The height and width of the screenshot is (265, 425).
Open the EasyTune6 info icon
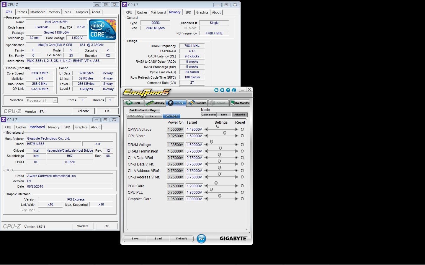pos(234,90)
